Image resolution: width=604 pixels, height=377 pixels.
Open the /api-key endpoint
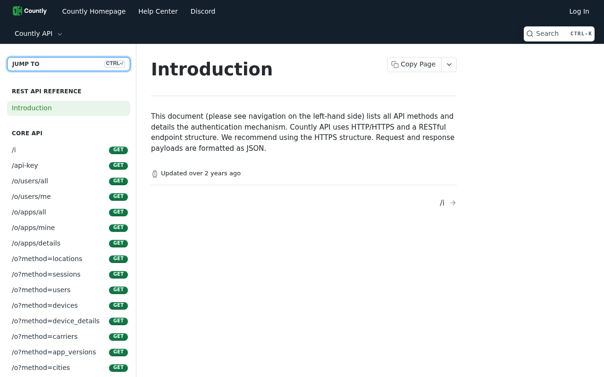click(69, 165)
